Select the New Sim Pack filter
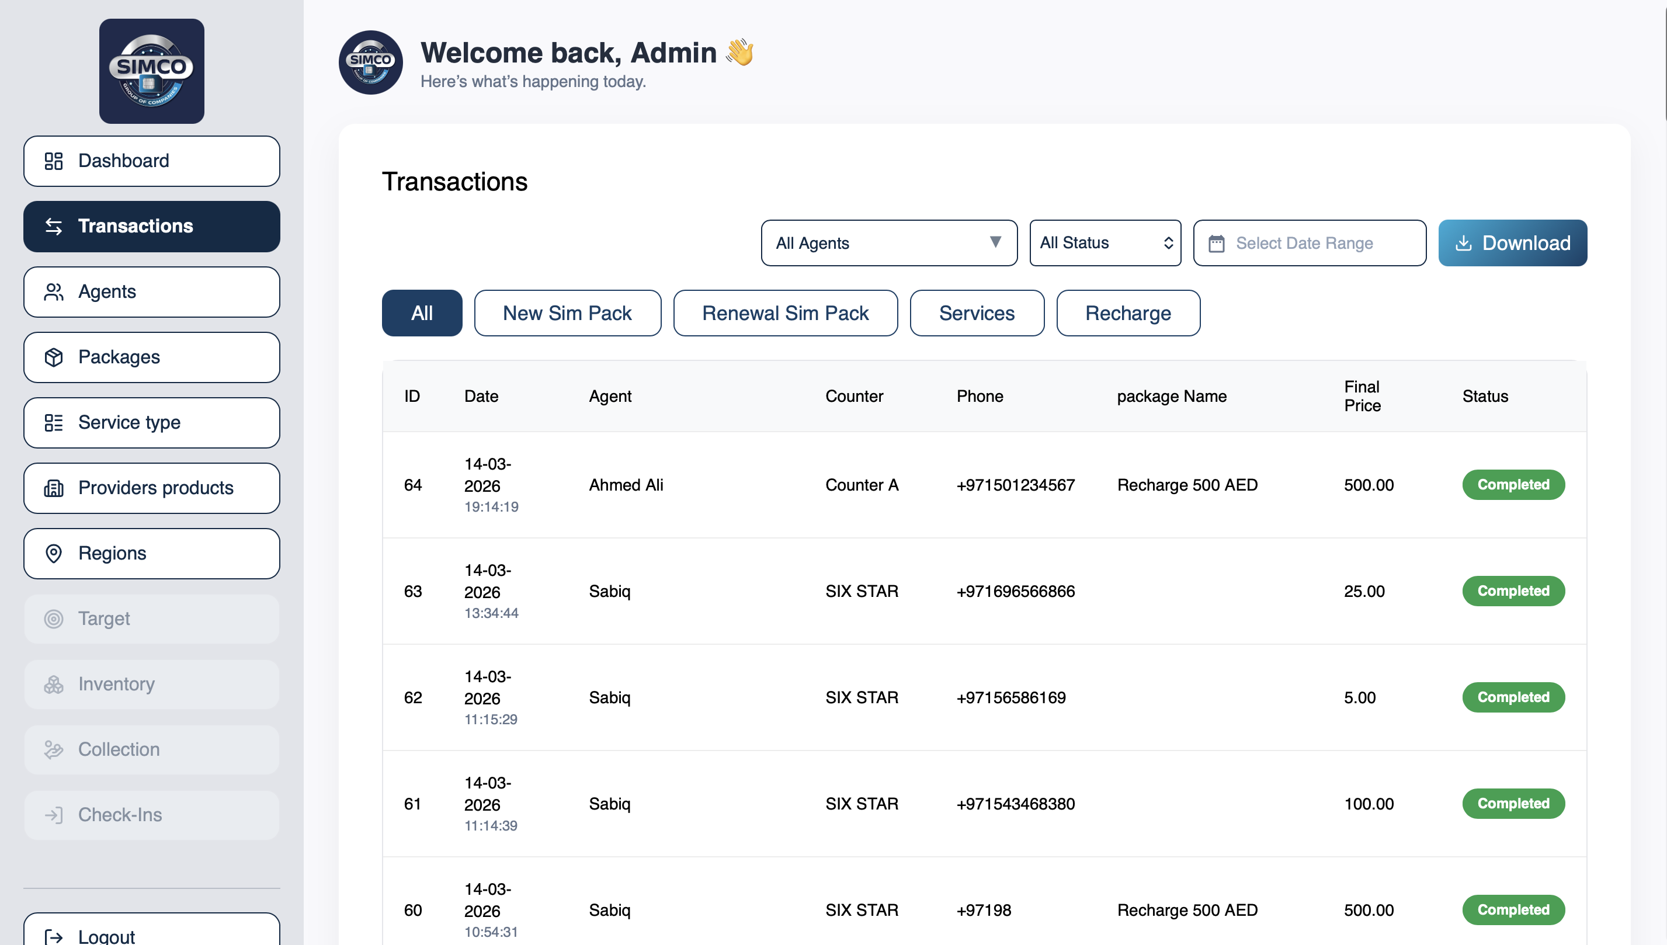 point(567,313)
